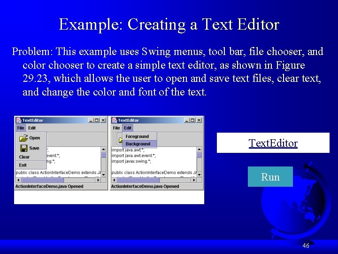This screenshot has height=254, width=338.
Task: Click 'import java.awt.event.*;' line in right window
Action: coord(133,156)
